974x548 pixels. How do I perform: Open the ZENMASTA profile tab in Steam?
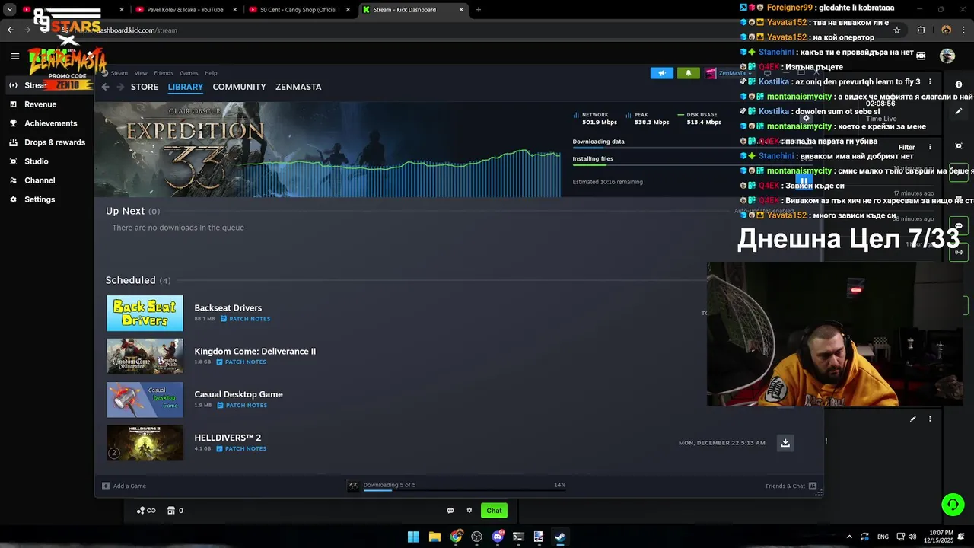(x=298, y=87)
